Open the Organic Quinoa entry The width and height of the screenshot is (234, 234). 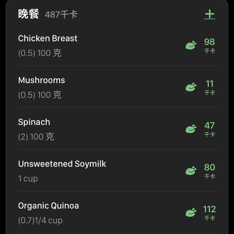[48, 206]
